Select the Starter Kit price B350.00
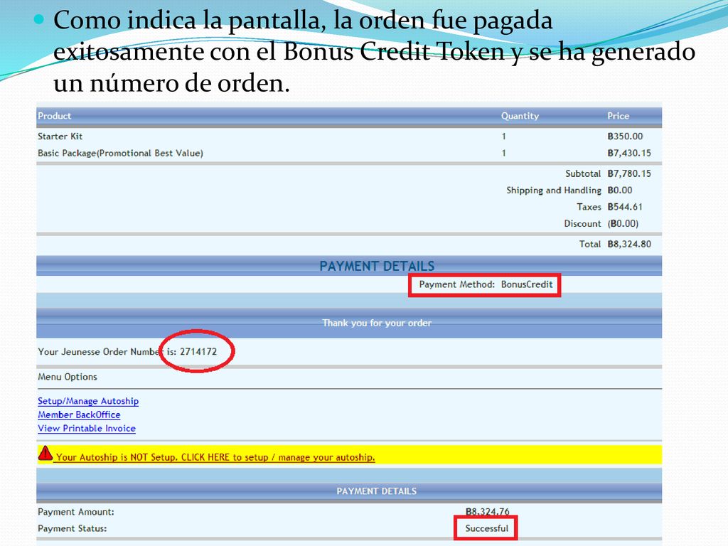The image size is (728, 546). (x=626, y=136)
